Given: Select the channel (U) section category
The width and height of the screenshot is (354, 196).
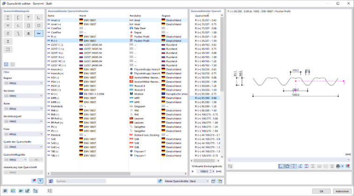Looking at the screenshot, I should point(18,18).
